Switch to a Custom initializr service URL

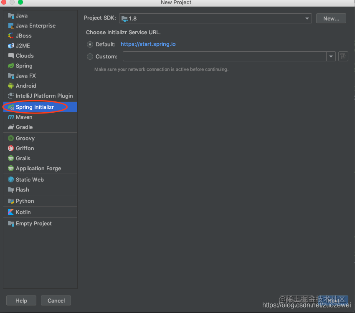pos(90,56)
